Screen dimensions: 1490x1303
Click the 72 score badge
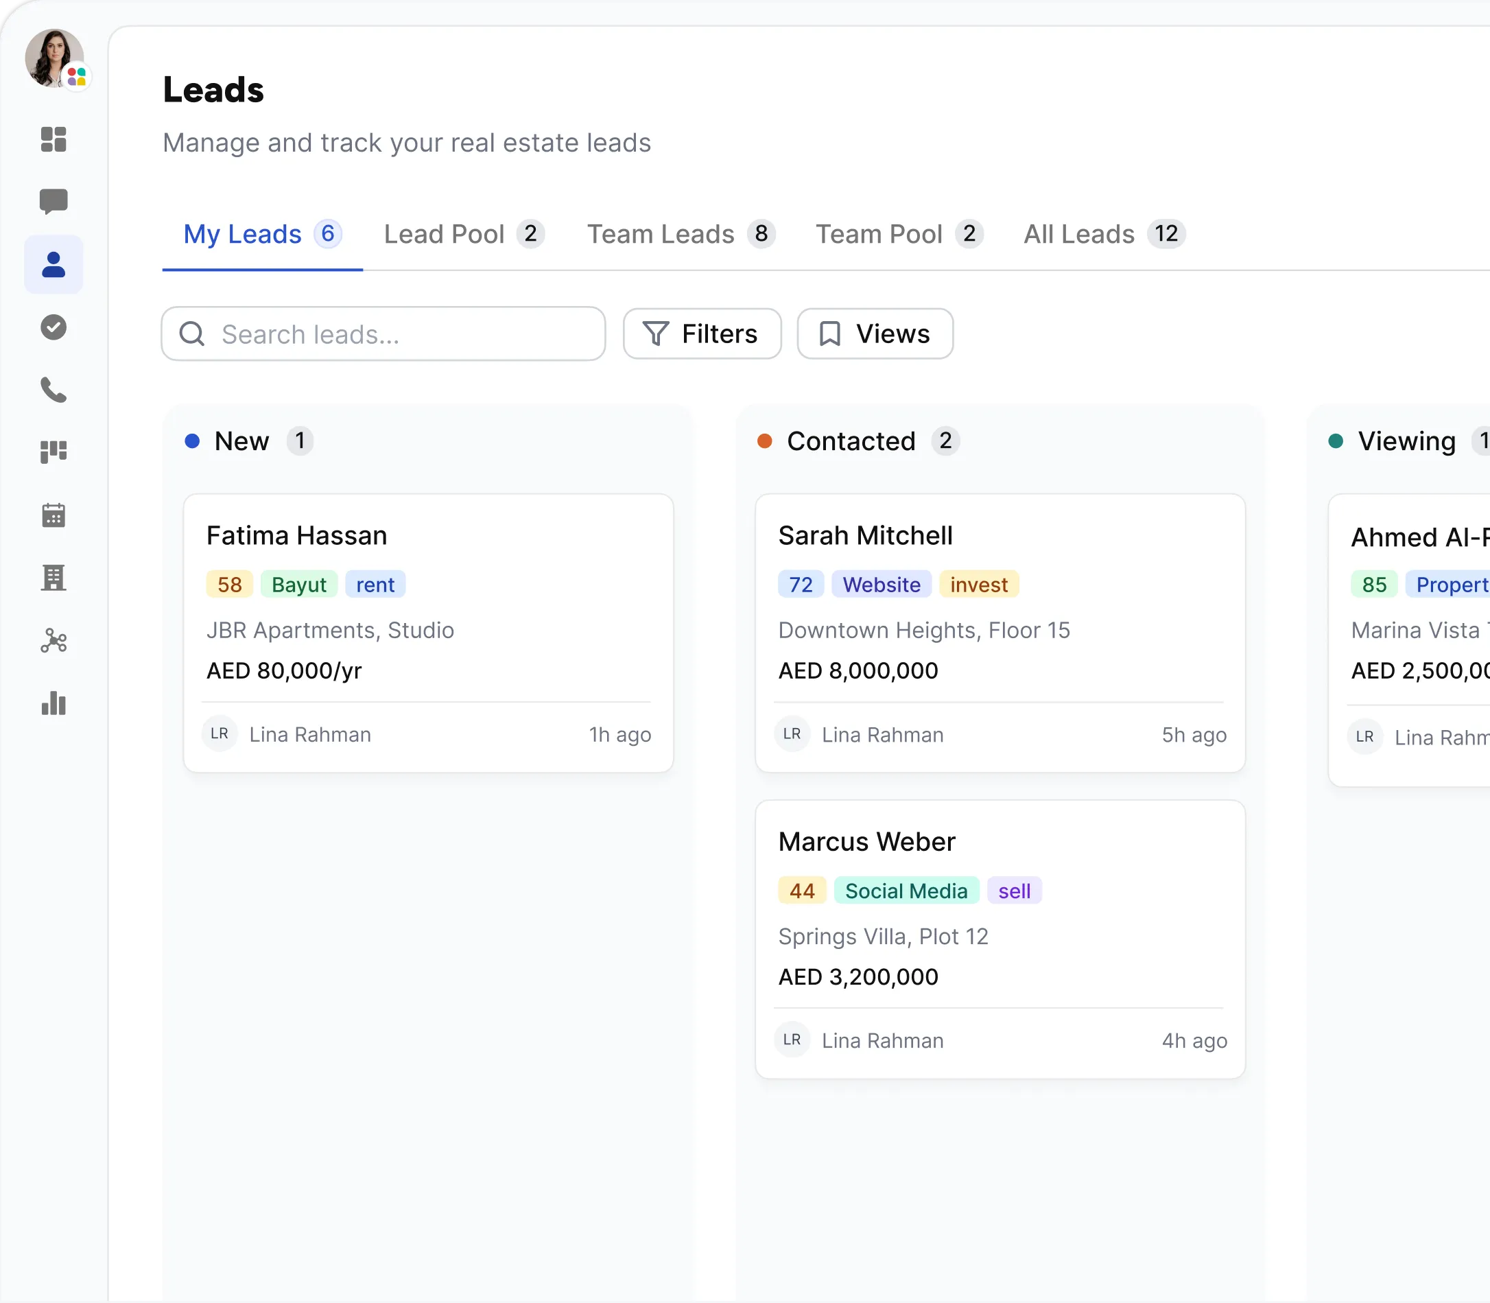click(801, 584)
